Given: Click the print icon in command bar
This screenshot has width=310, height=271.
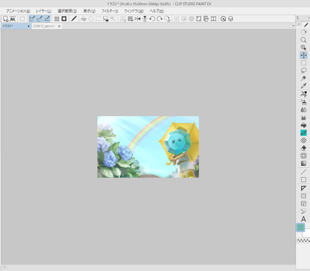Looking at the screenshot, I should (13, 19).
